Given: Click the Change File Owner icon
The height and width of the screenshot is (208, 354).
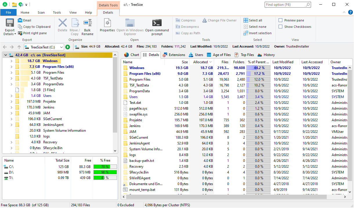Looking at the screenshot, I should point(205,20).
